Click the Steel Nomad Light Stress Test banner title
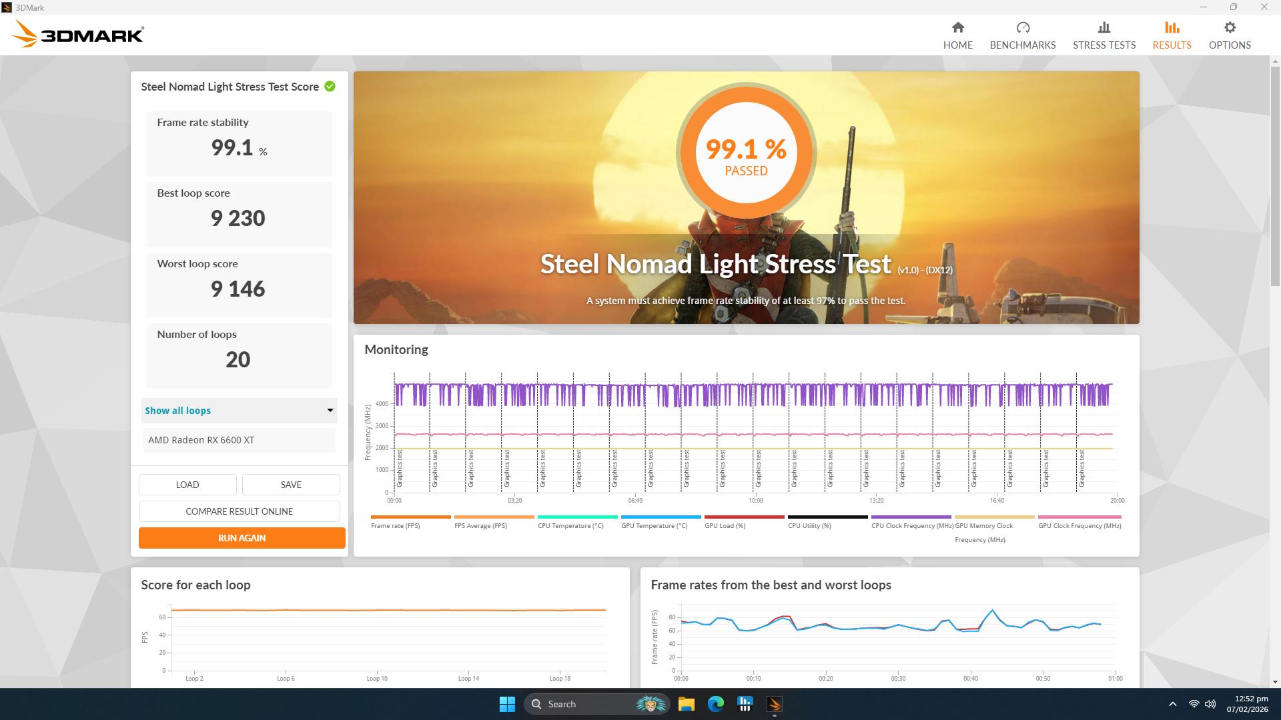 click(715, 264)
